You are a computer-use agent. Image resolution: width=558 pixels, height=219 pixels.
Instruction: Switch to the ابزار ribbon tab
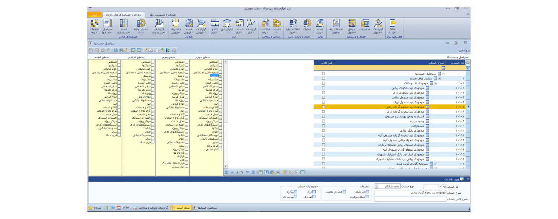pos(94,14)
